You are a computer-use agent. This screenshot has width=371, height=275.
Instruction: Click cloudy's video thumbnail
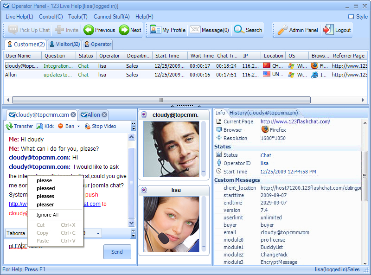pyautogui.click(x=171, y=149)
